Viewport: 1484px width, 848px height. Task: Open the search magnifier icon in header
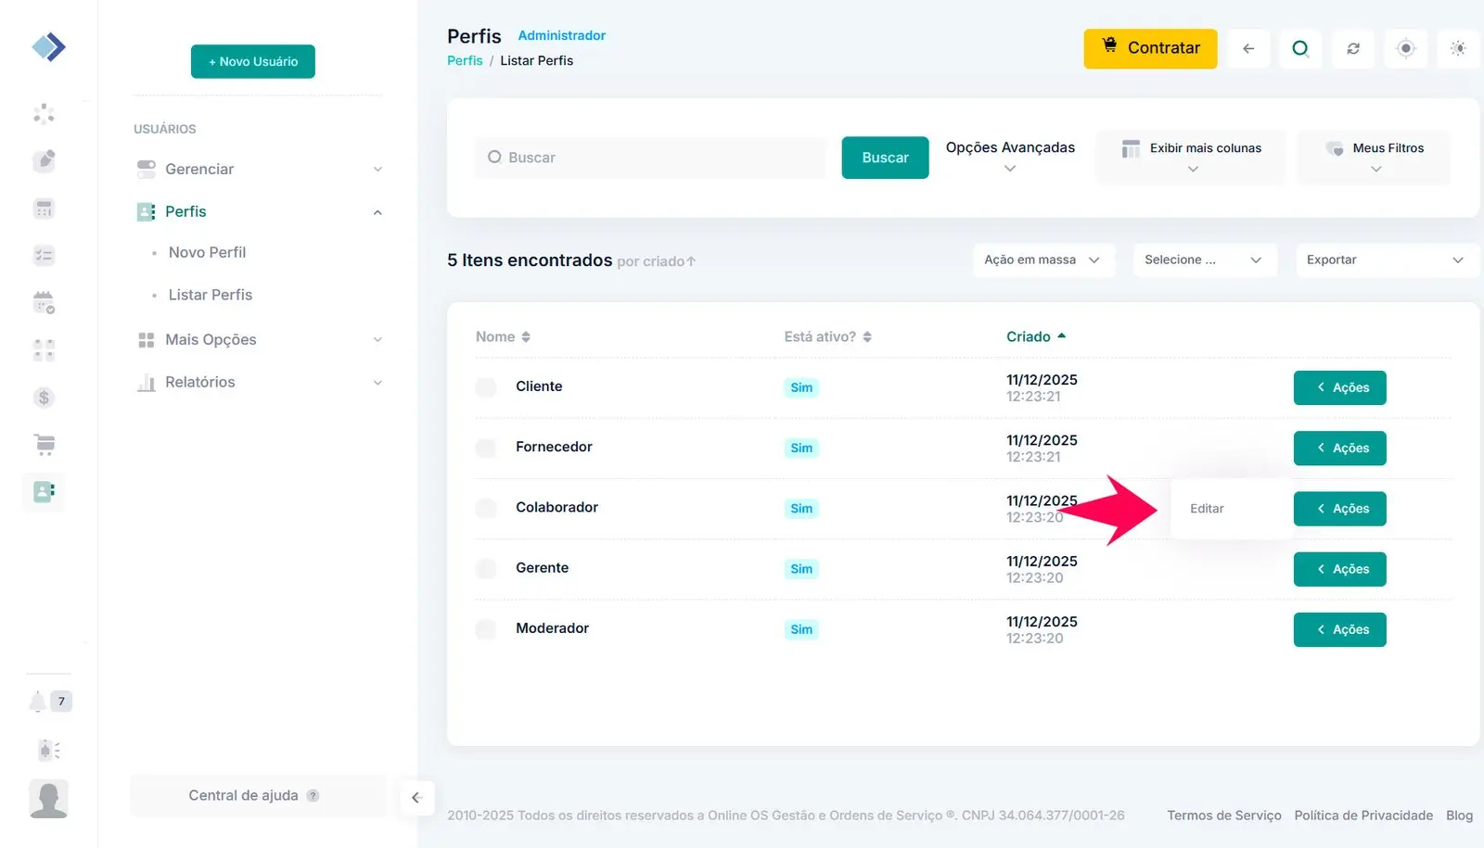coord(1300,48)
